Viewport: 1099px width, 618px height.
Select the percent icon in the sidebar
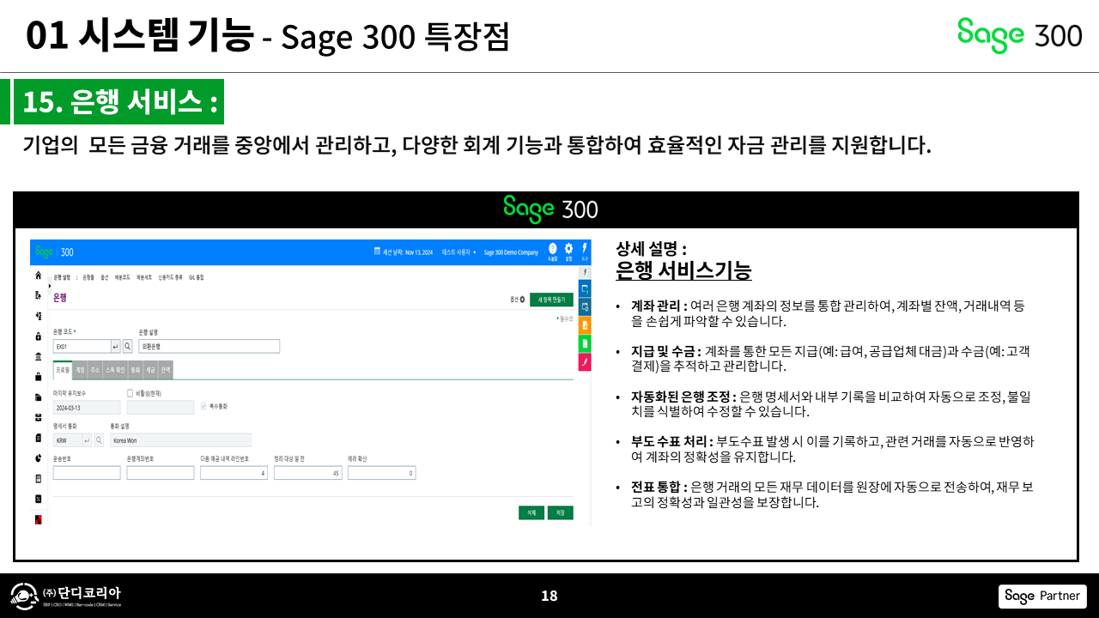pyautogui.click(x=38, y=499)
